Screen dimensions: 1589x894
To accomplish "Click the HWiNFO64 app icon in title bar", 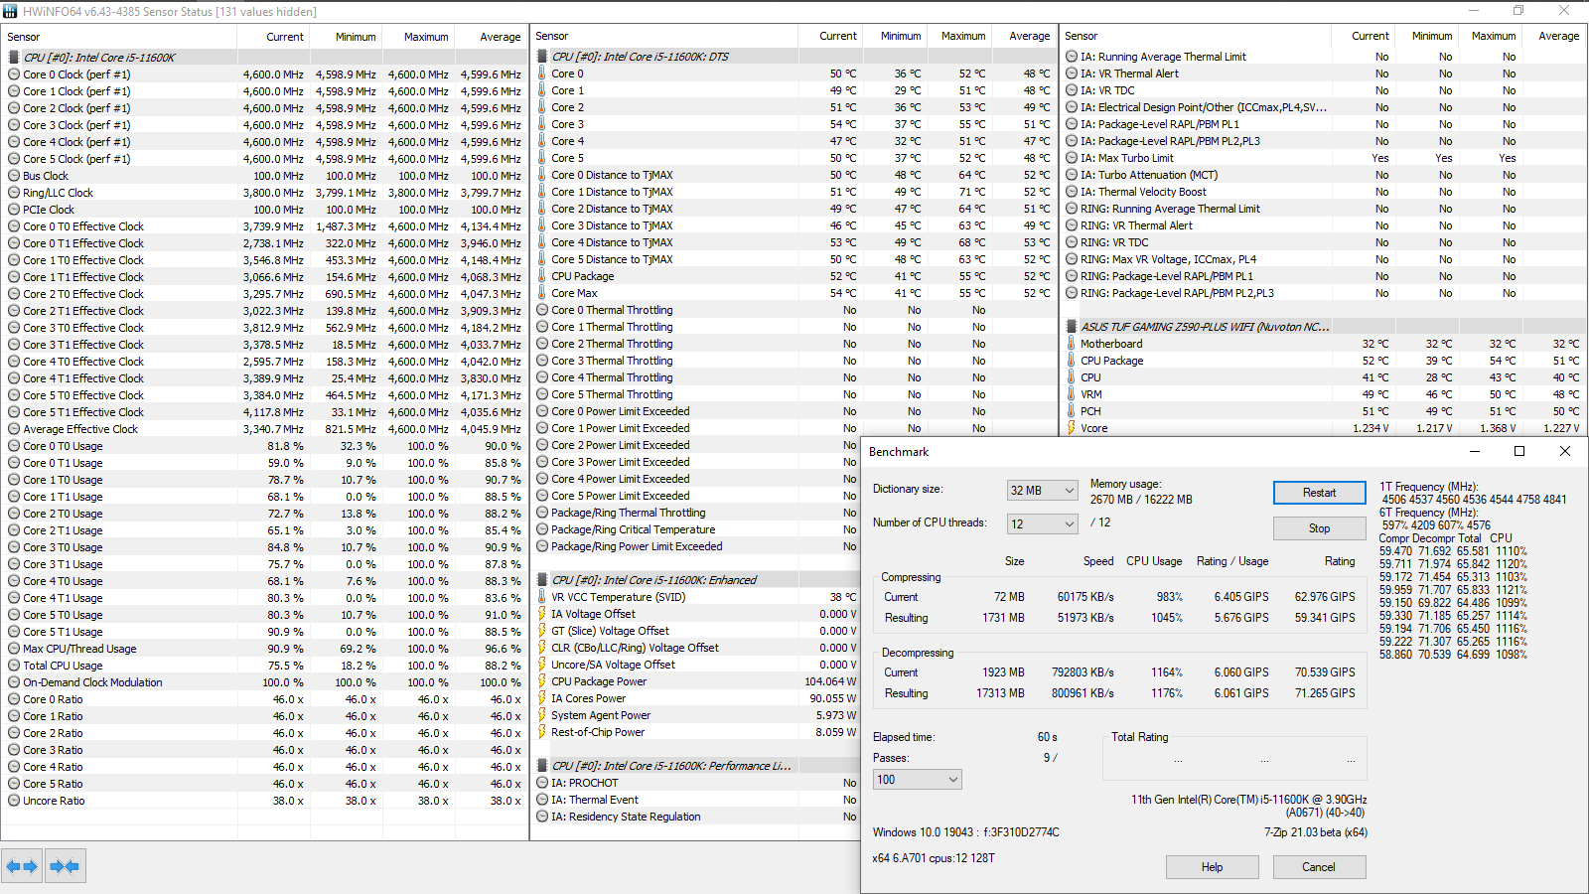I will coord(10,11).
